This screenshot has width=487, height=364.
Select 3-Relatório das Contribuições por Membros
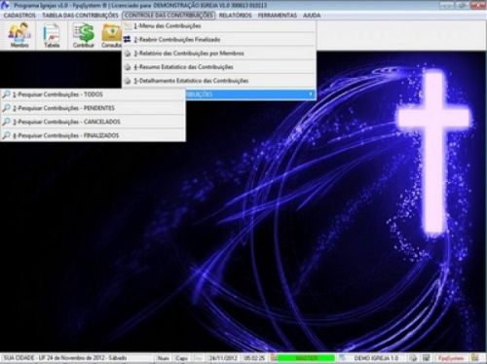point(219,54)
